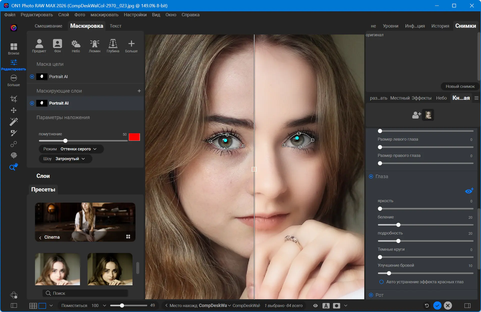Enable auto red-eye removal option

click(381, 282)
